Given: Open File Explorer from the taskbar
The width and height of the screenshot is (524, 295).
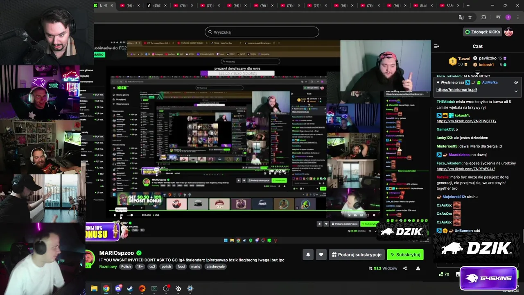Looking at the screenshot, I should (94, 288).
